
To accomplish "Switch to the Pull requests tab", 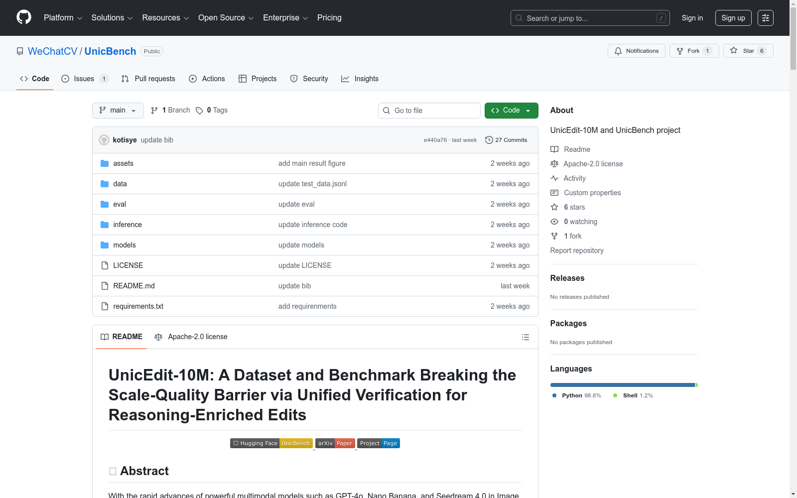I will click(x=148, y=79).
